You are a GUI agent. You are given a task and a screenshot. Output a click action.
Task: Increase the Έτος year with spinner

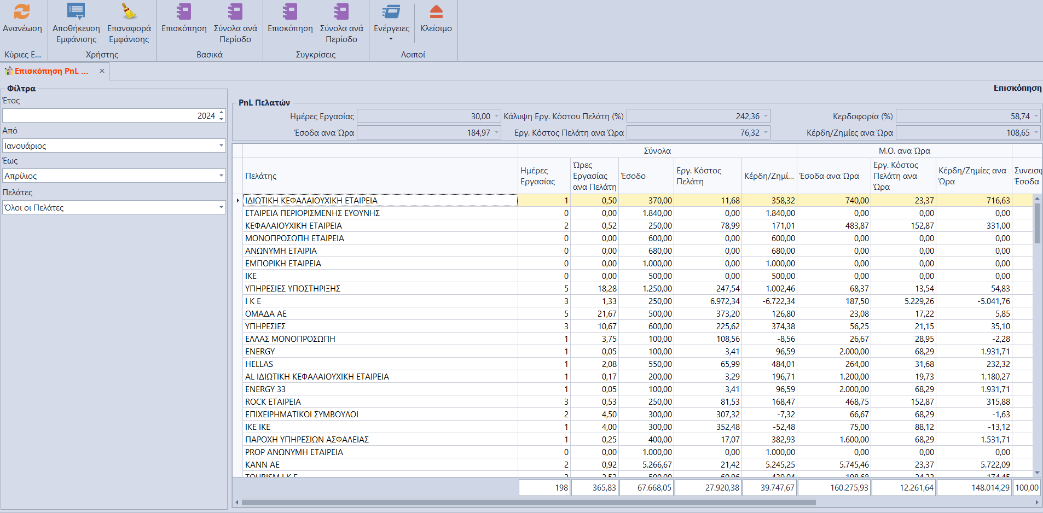pos(221,113)
